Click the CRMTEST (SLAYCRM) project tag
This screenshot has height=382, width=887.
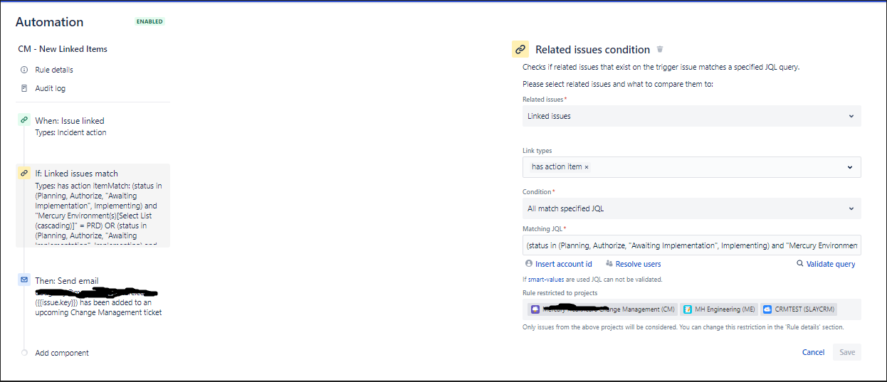click(799, 309)
